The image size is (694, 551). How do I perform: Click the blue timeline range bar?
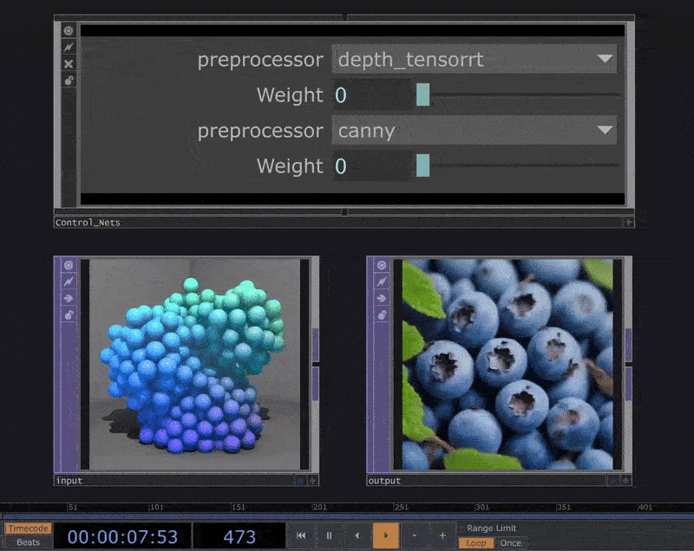[x=347, y=516]
